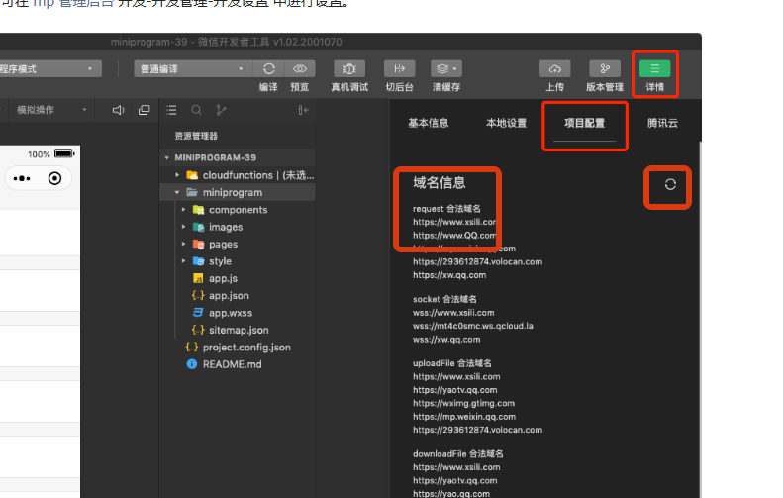Switch to the 本地设置 tab

506,123
